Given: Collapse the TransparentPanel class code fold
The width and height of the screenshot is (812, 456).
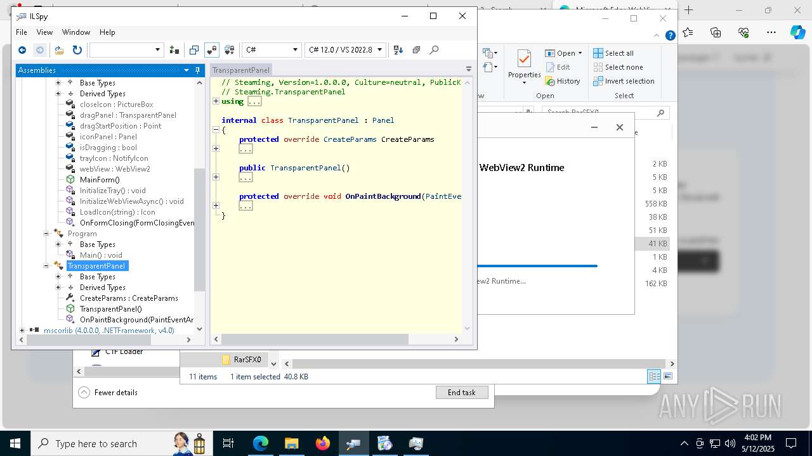Looking at the screenshot, I should [x=216, y=130].
